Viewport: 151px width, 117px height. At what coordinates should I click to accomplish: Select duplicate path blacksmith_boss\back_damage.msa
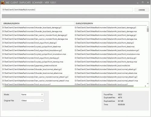(106, 31)
